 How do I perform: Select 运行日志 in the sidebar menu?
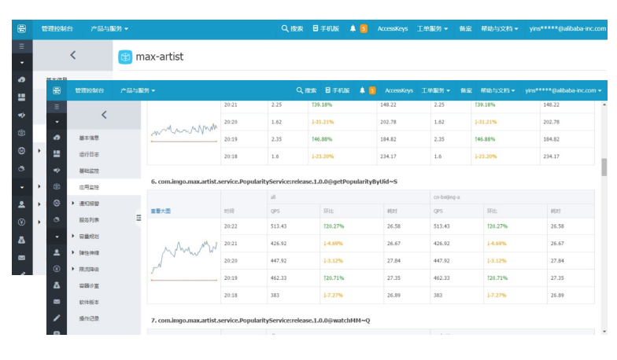point(89,154)
